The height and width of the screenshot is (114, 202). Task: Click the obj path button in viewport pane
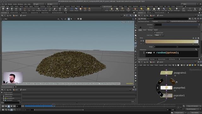tap(9, 16)
